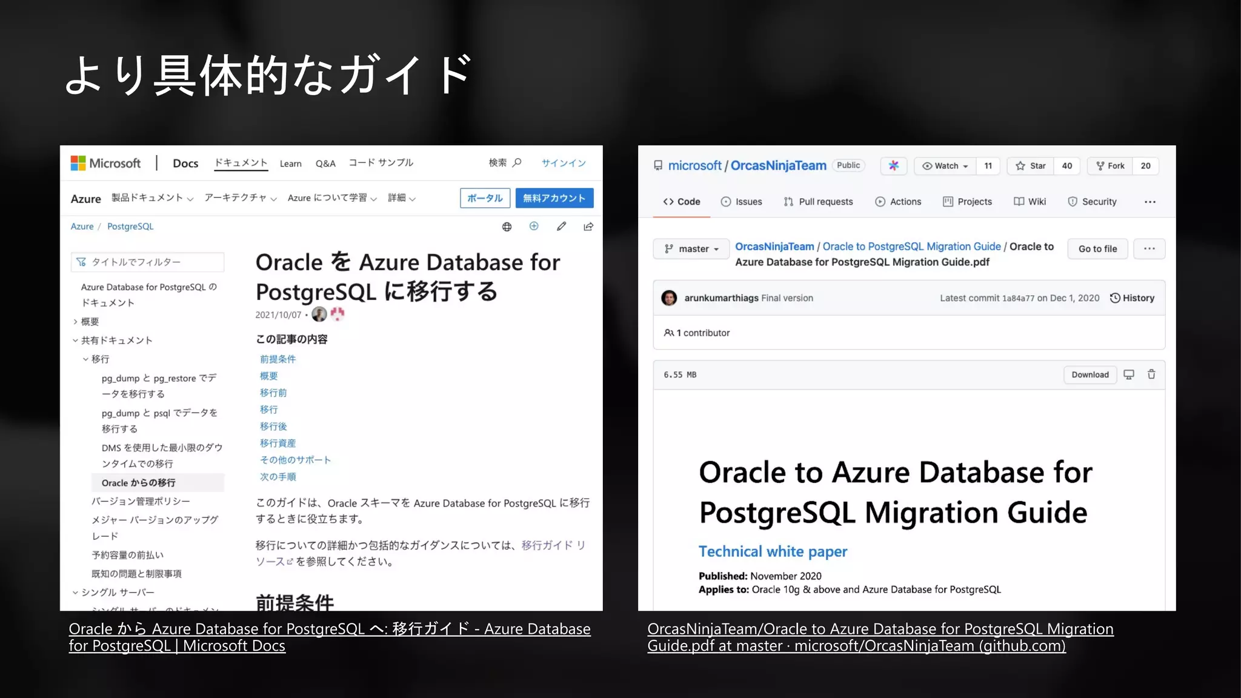Click the 移行資産 contents link

click(278, 444)
